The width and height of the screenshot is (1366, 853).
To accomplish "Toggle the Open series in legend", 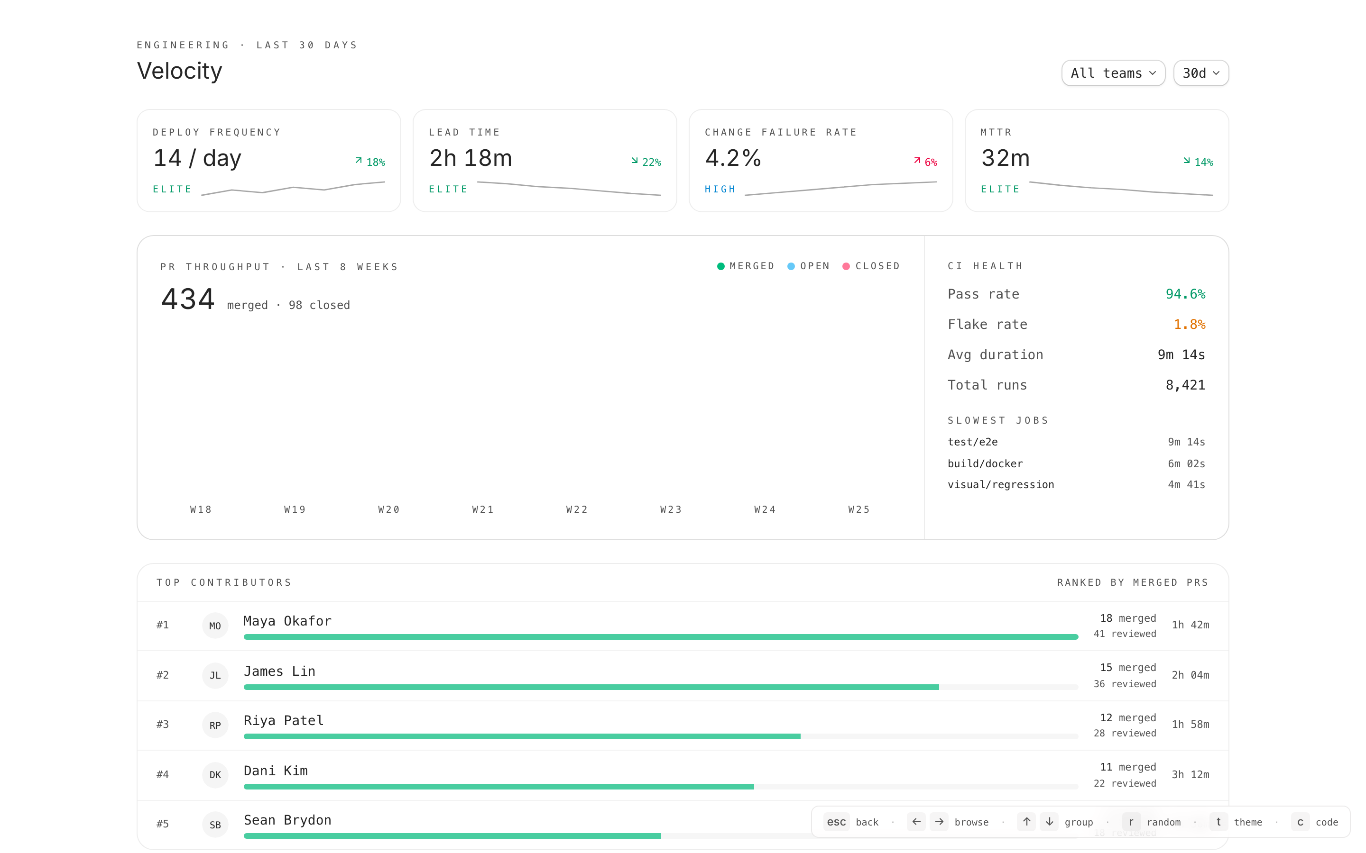I will click(x=808, y=266).
